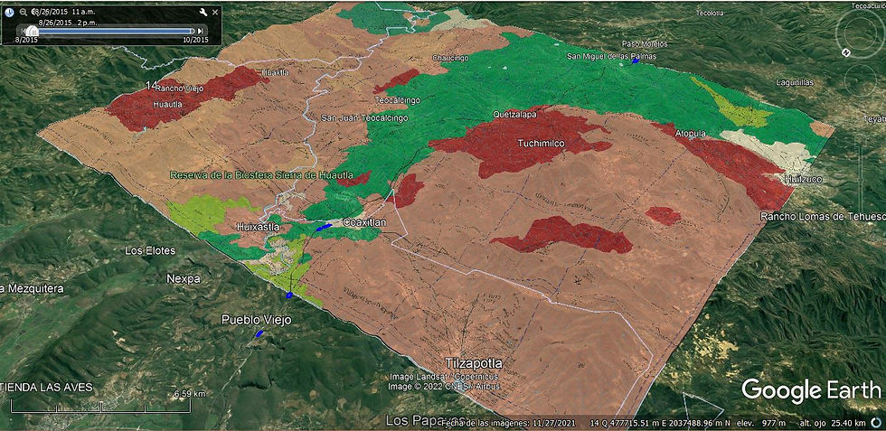
Task: Click the zoom out magnifier in time slider
Action: point(24,12)
